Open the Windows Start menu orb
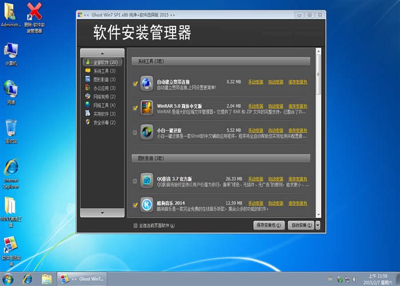Image resolution: width=400 pixels, height=286 pixels. click(x=7, y=279)
